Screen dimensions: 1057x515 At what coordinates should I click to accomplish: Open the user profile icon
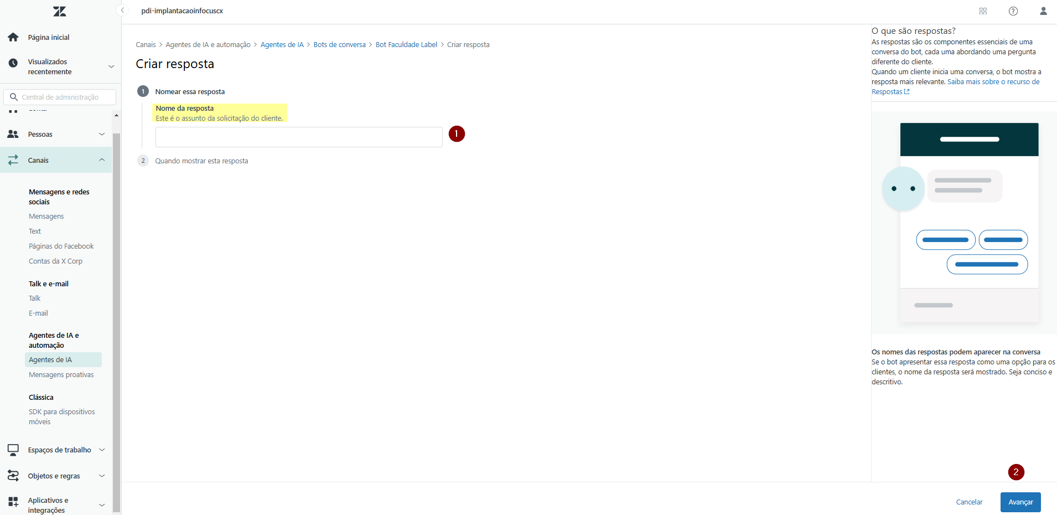[x=1043, y=11]
